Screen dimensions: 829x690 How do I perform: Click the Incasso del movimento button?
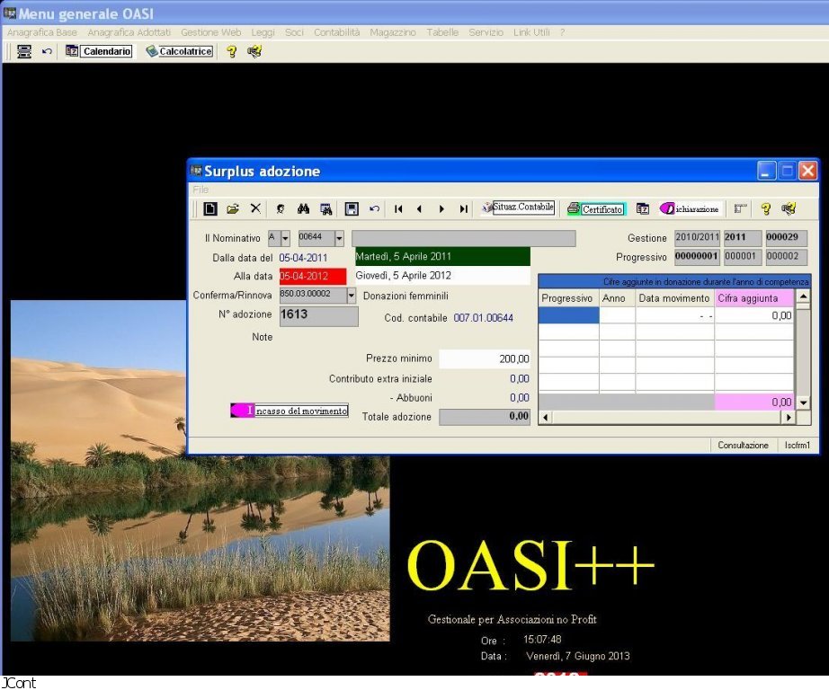pyautogui.click(x=290, y=411)
